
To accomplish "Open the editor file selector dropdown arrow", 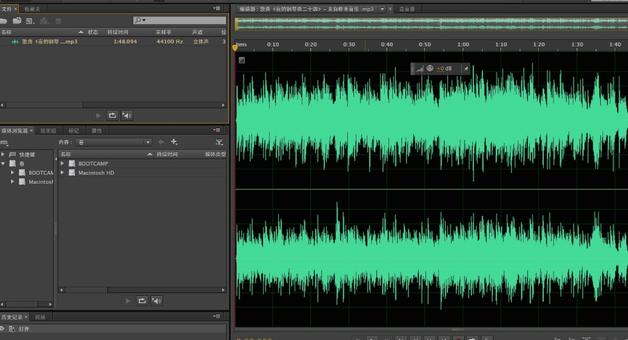I will 382,9.
